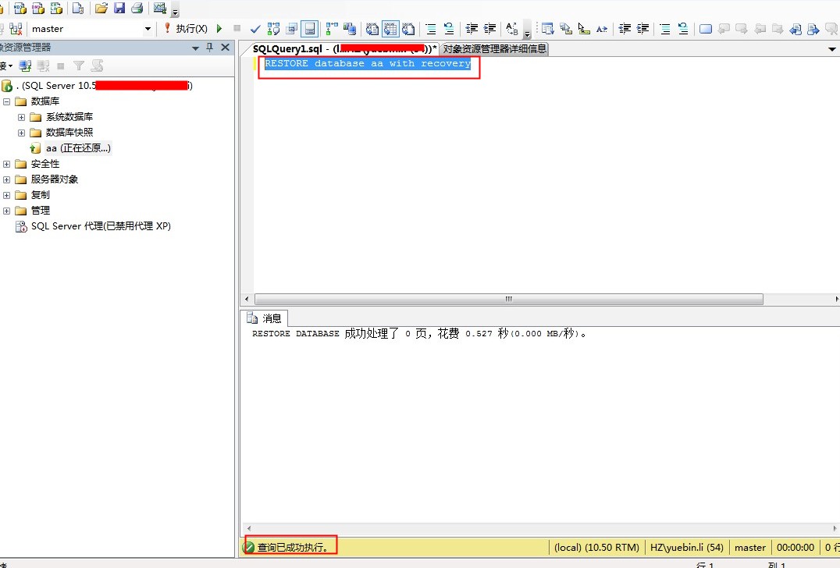Expand the 系统数据库 folder
Image resolution: width=840 pixels, height=568 pixels.
22,117
